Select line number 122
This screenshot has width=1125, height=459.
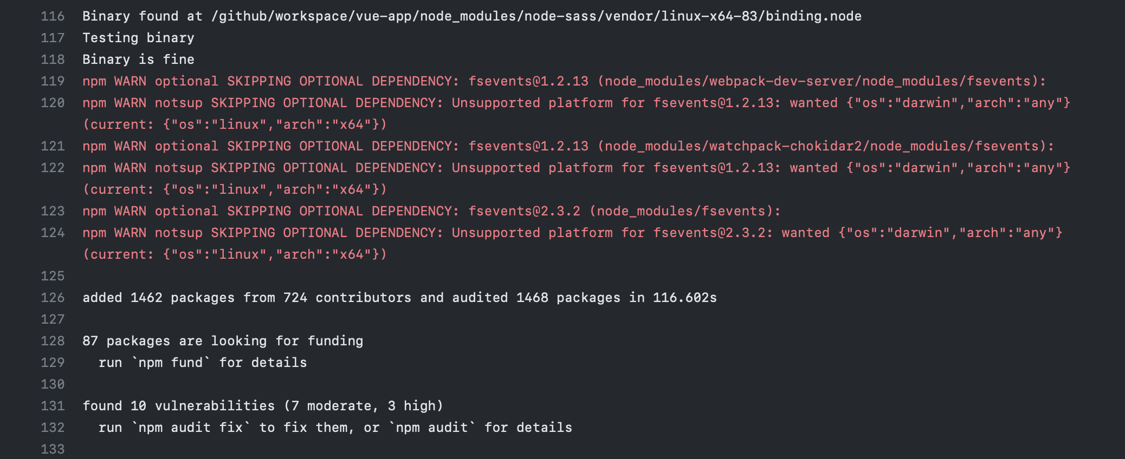[x=53, y=168]
